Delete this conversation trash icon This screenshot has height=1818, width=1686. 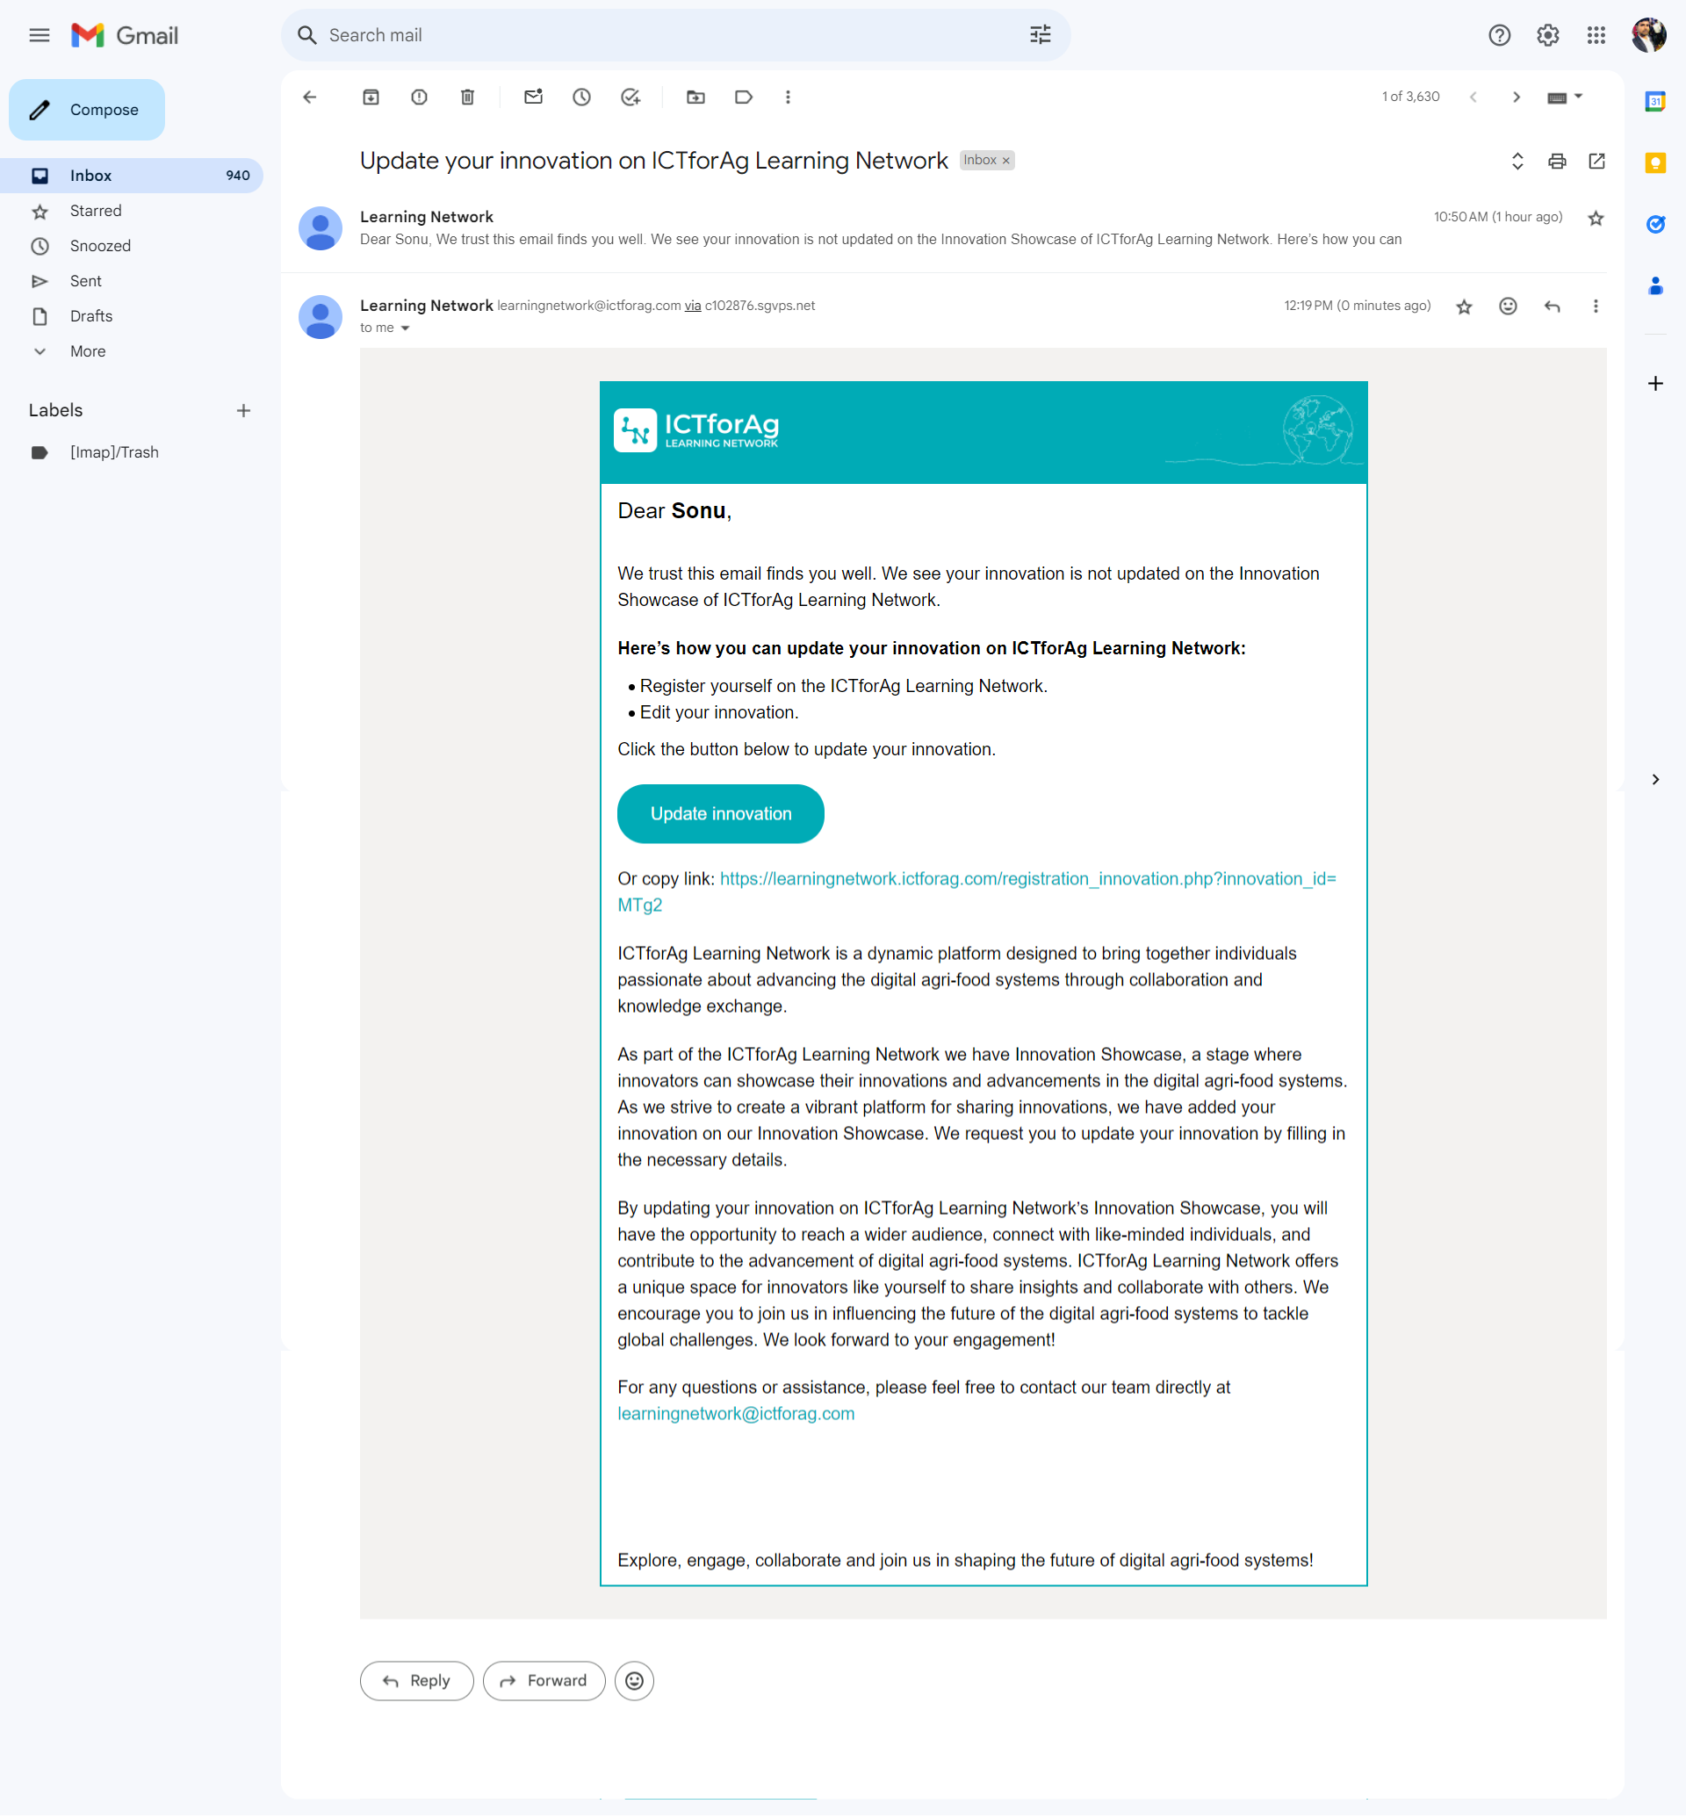click(x=468, y=97)
